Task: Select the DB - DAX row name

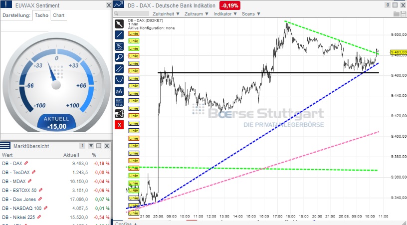Action: click(12, 163)
